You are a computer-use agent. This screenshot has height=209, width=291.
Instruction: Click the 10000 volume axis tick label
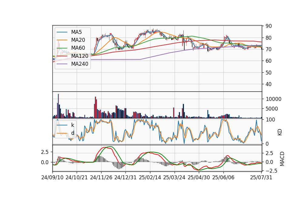pos(273,99)
